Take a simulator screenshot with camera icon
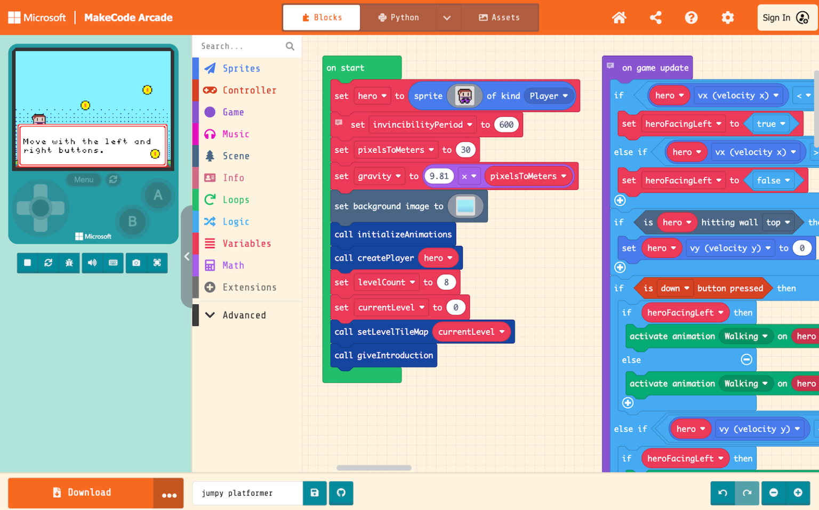Image resolution: width=819 pixels, height=510 pixels. point(135,263)
